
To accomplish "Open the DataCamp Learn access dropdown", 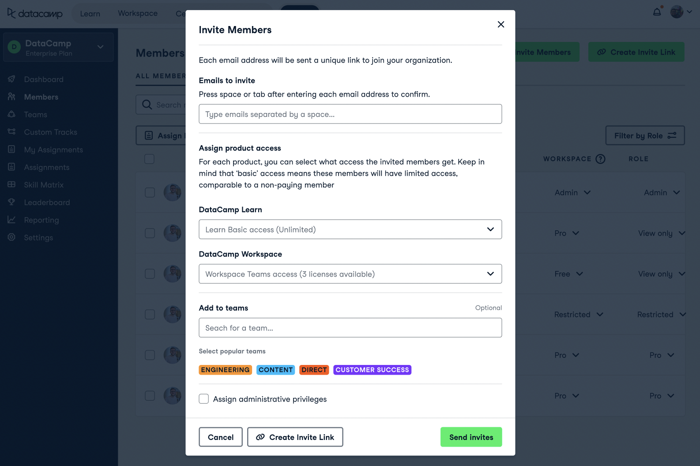I will [x=350, y=229].
